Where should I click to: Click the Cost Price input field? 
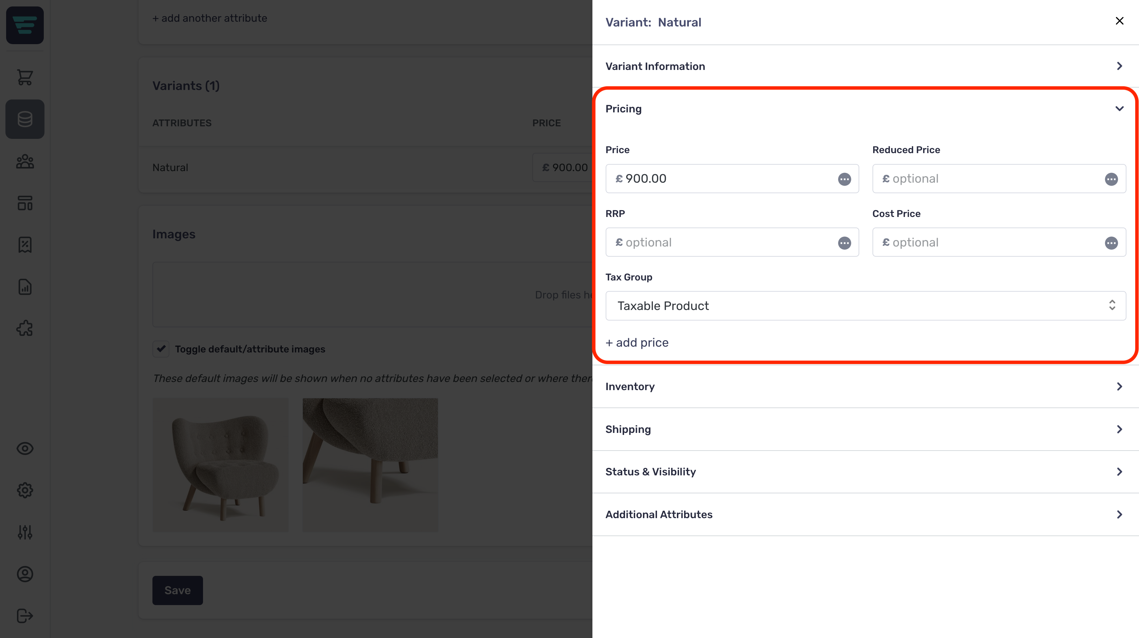999,242
